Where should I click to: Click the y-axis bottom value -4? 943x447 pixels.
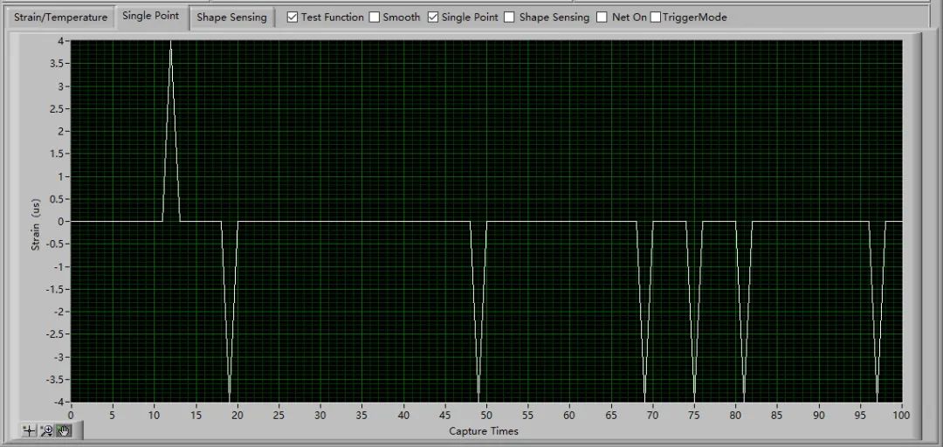(x=59, y=402)
